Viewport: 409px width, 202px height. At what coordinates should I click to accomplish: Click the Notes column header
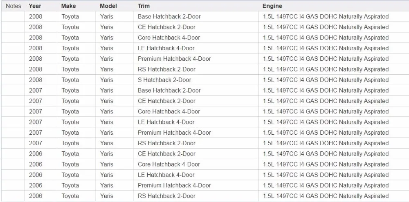(13, 6)
